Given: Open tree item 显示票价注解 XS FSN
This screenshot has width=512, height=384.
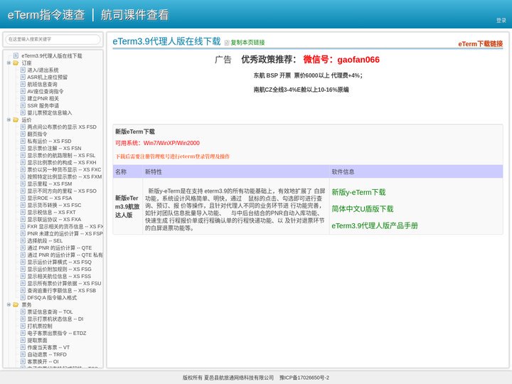Looking at the screenshot, I should pos(54,148).
